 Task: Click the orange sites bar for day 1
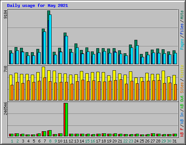[12, 92]
